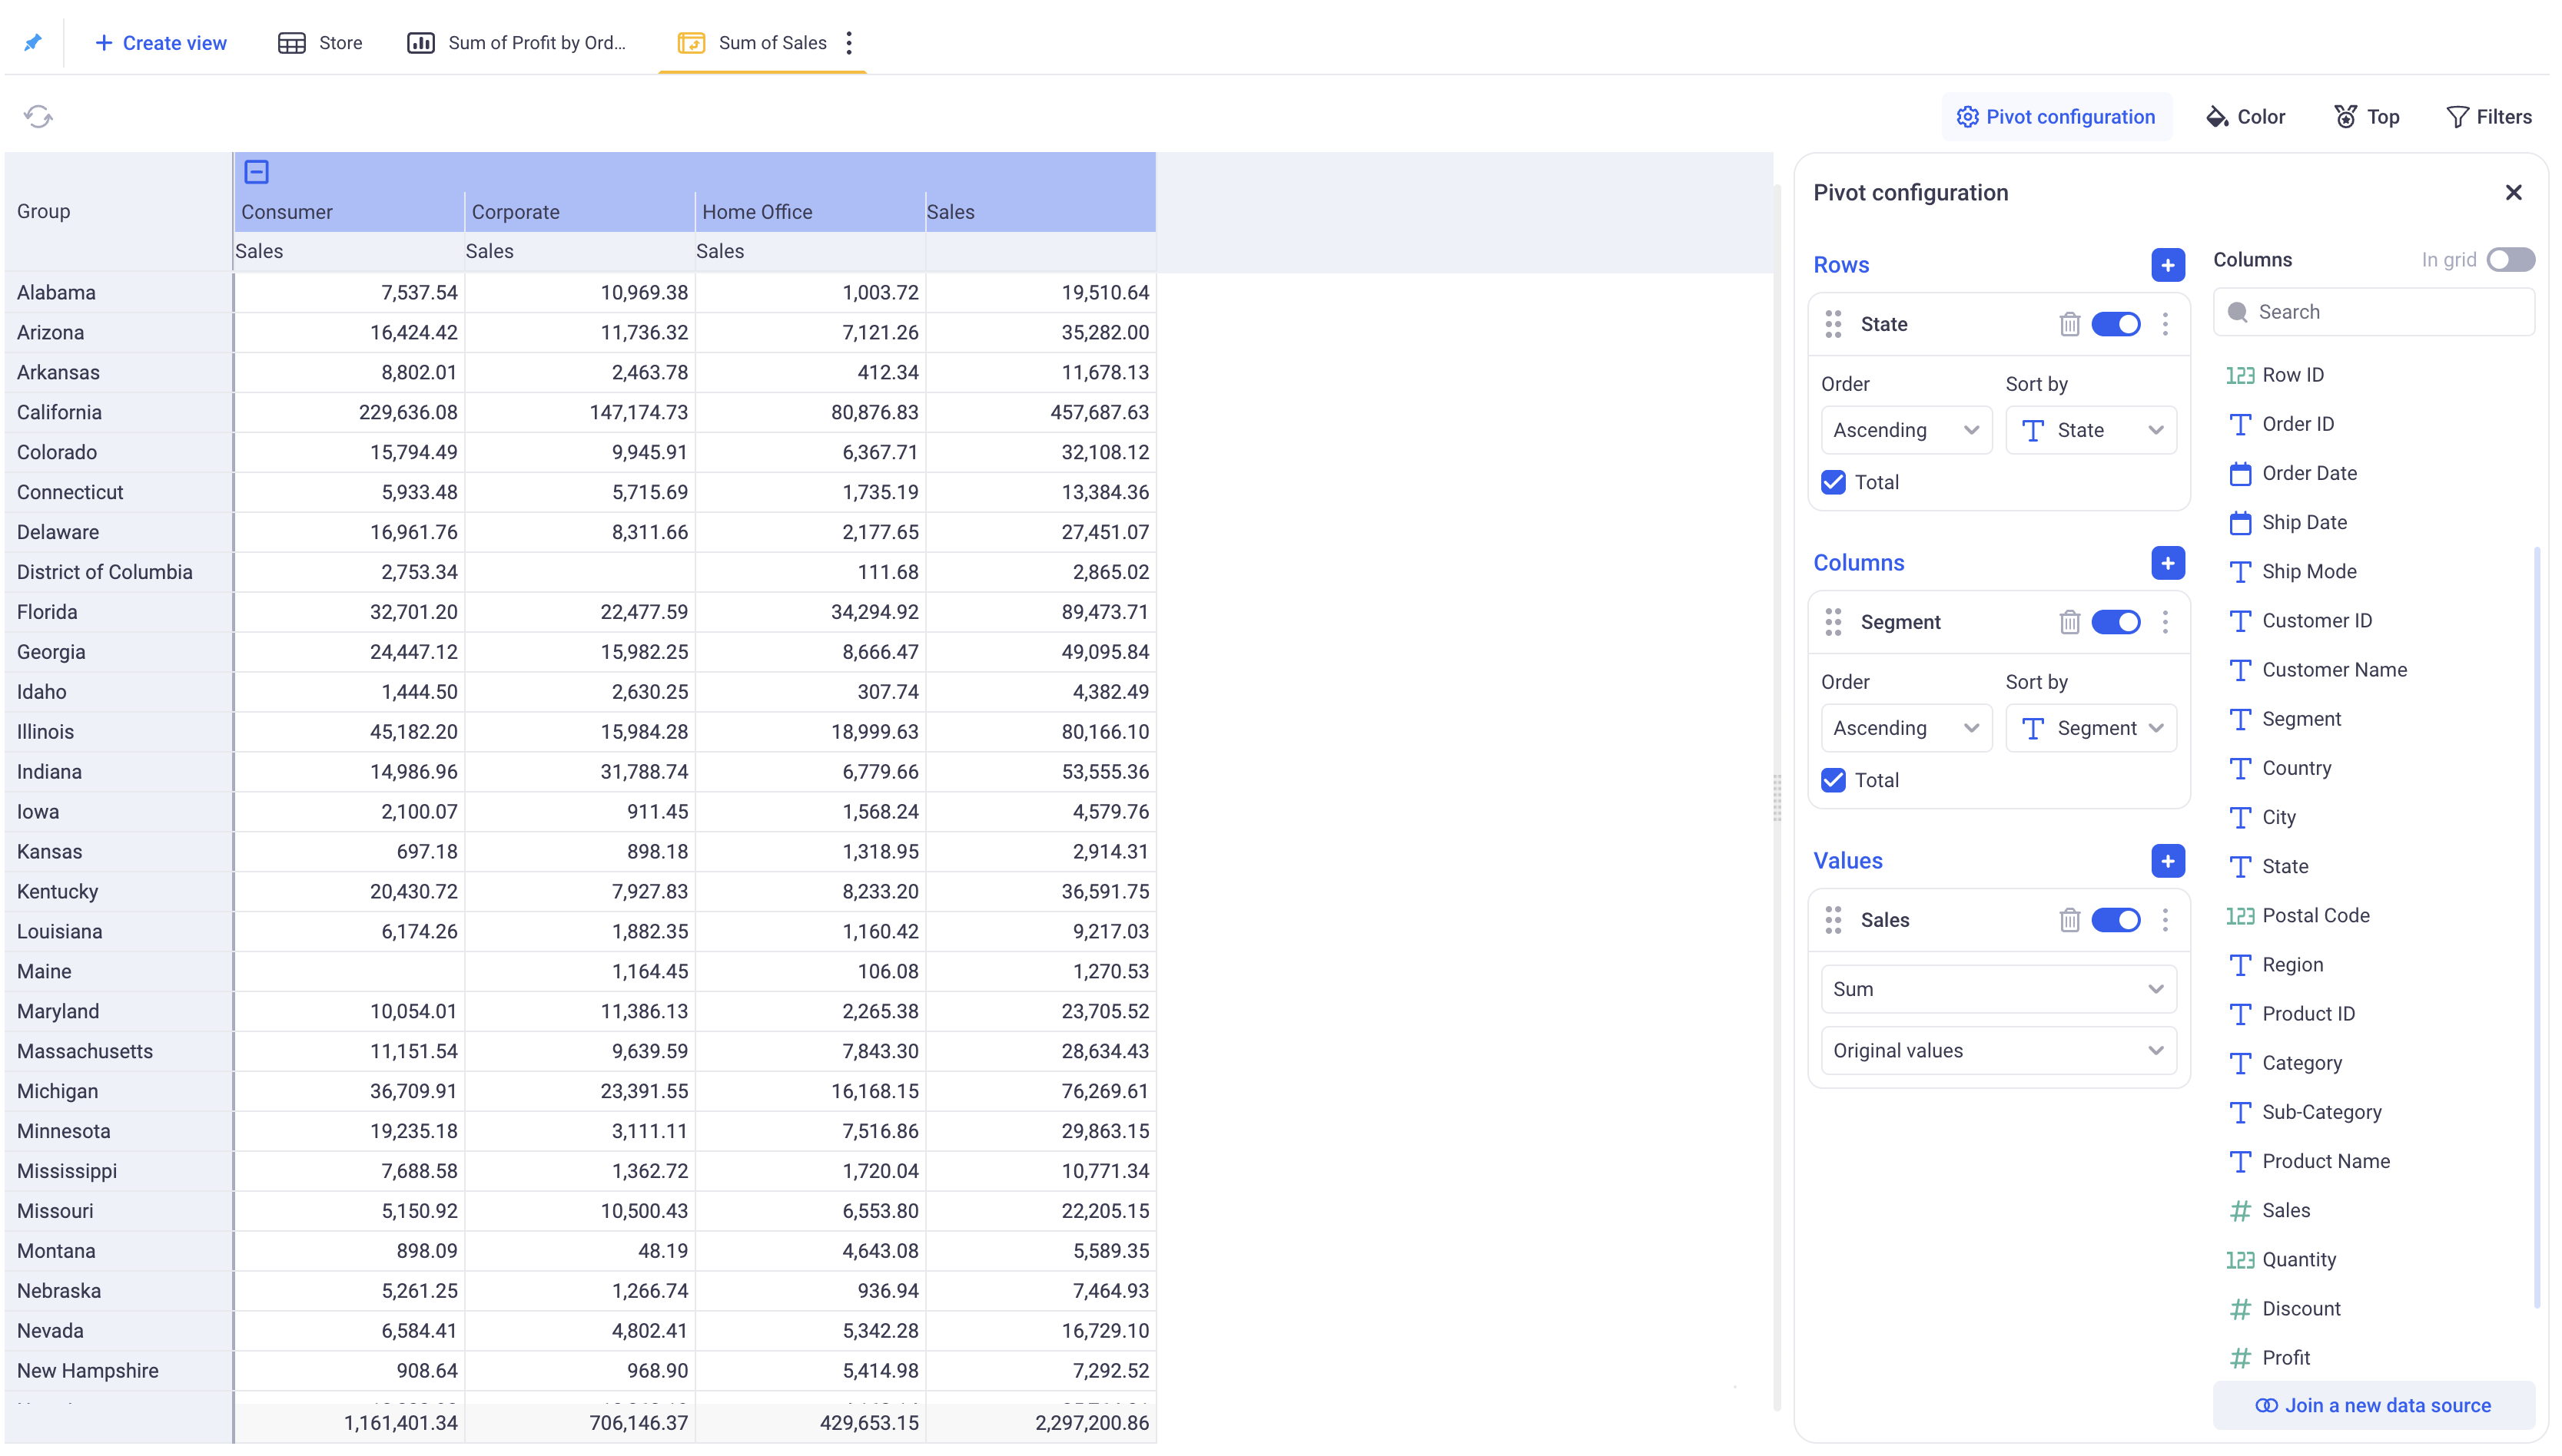
Task: Switch to the Store tab
Action: coord(320,43)
